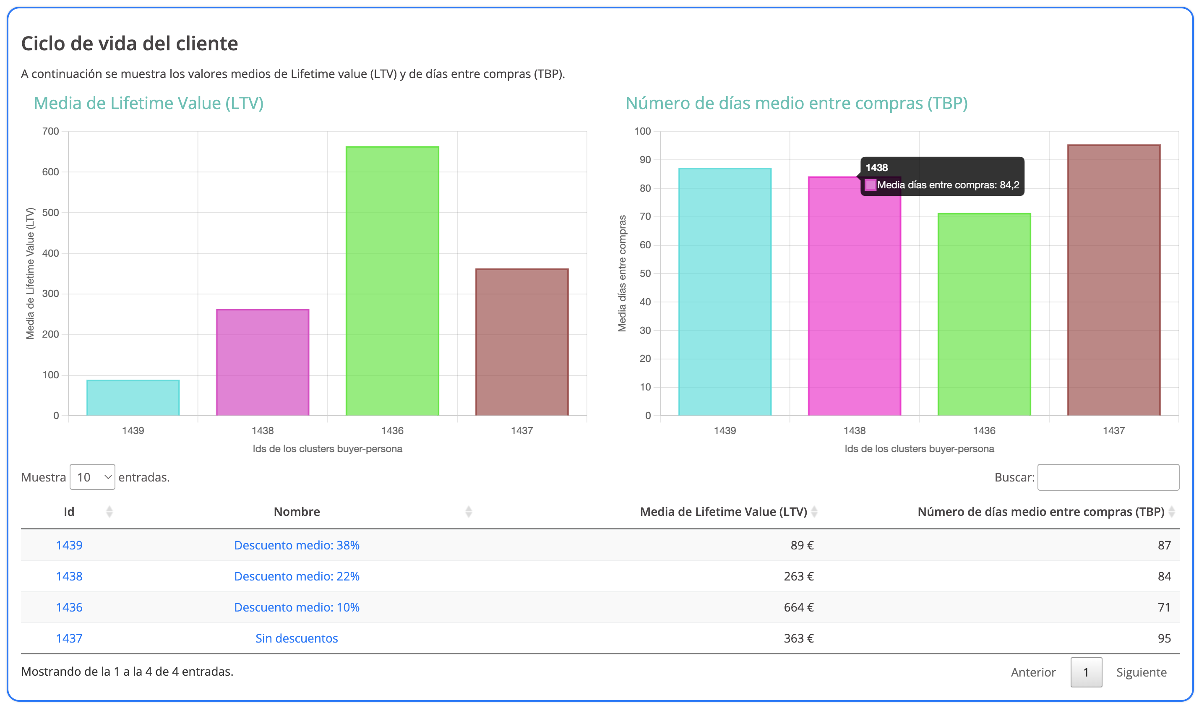The height and width of the screenshot is (708, 1199).
Task: Sort by TBP column sort arrows
Action: point(1171,511)
